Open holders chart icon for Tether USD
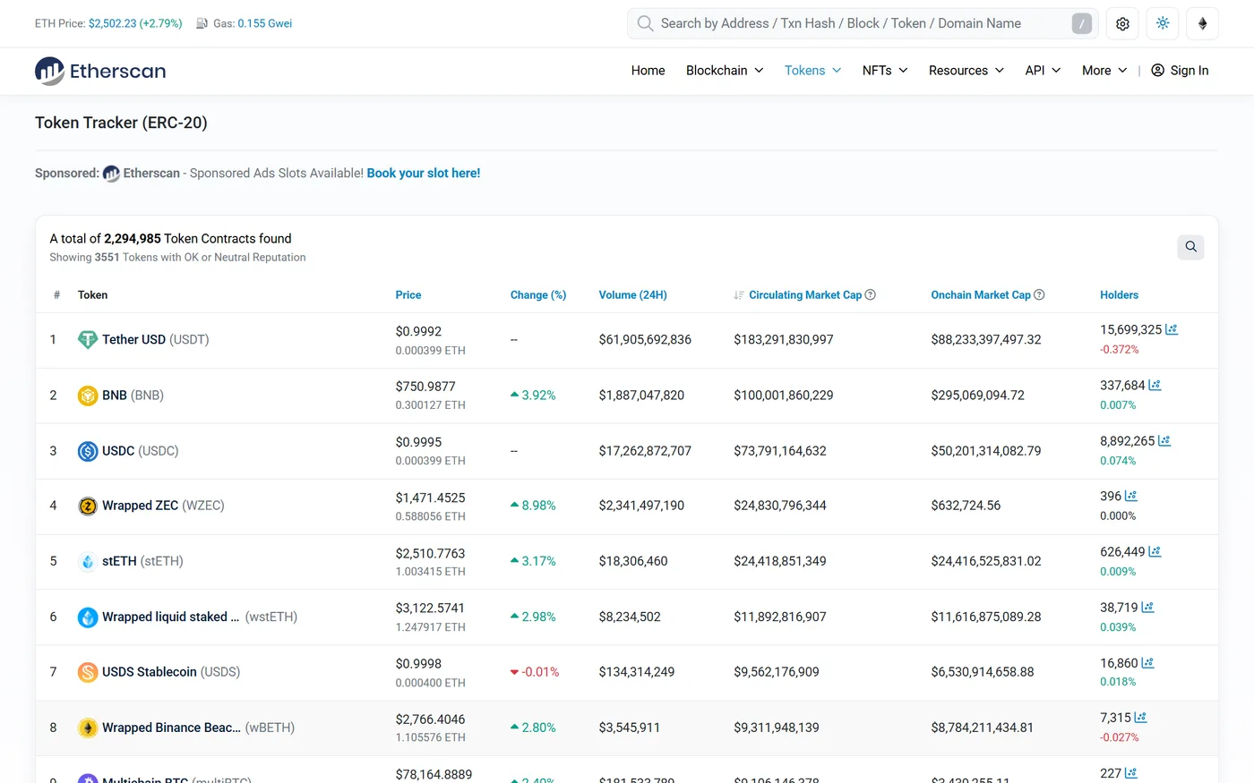This screenshot has height=783, width=1254. [x=1172, y=329]
